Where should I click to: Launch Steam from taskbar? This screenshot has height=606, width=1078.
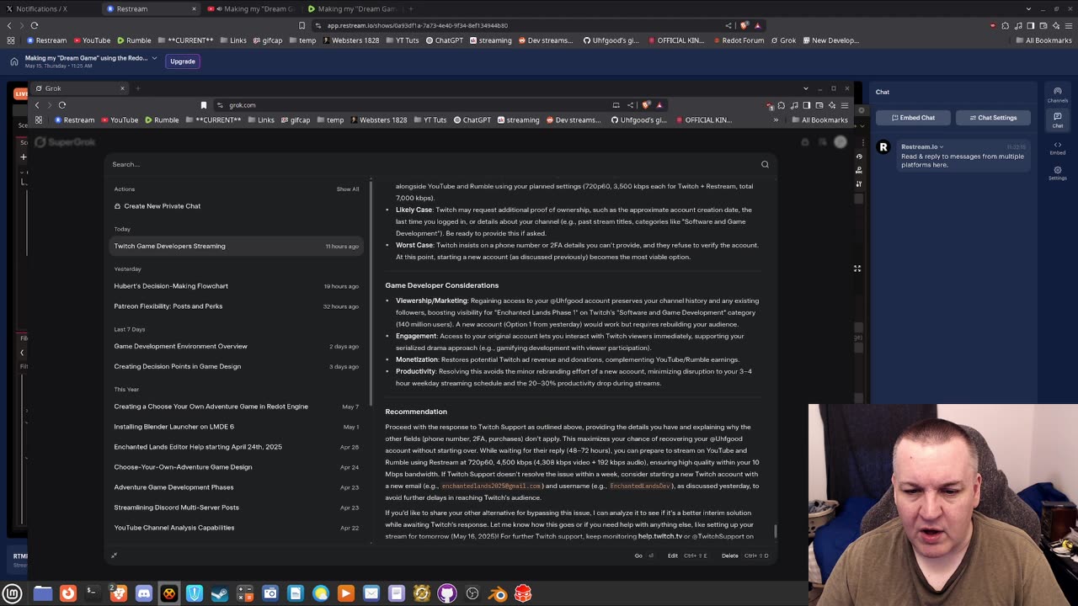(x=220, y=594)
